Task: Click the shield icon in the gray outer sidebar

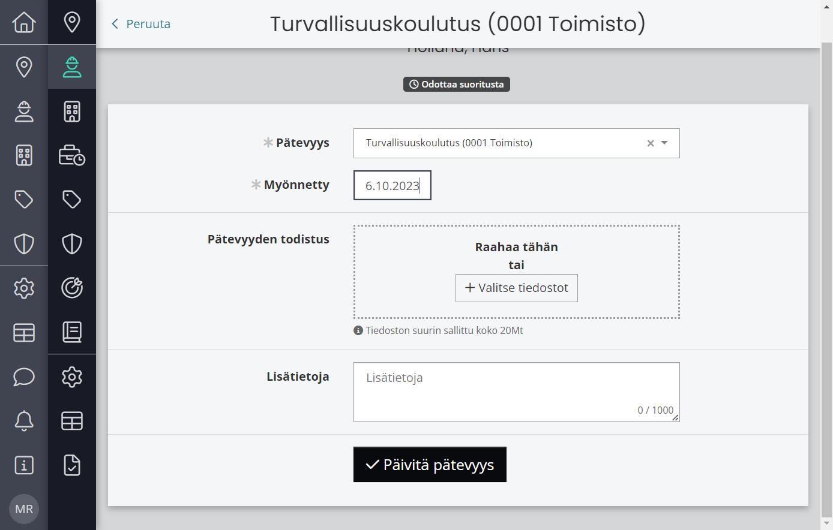Action: (x=24, y=243)
